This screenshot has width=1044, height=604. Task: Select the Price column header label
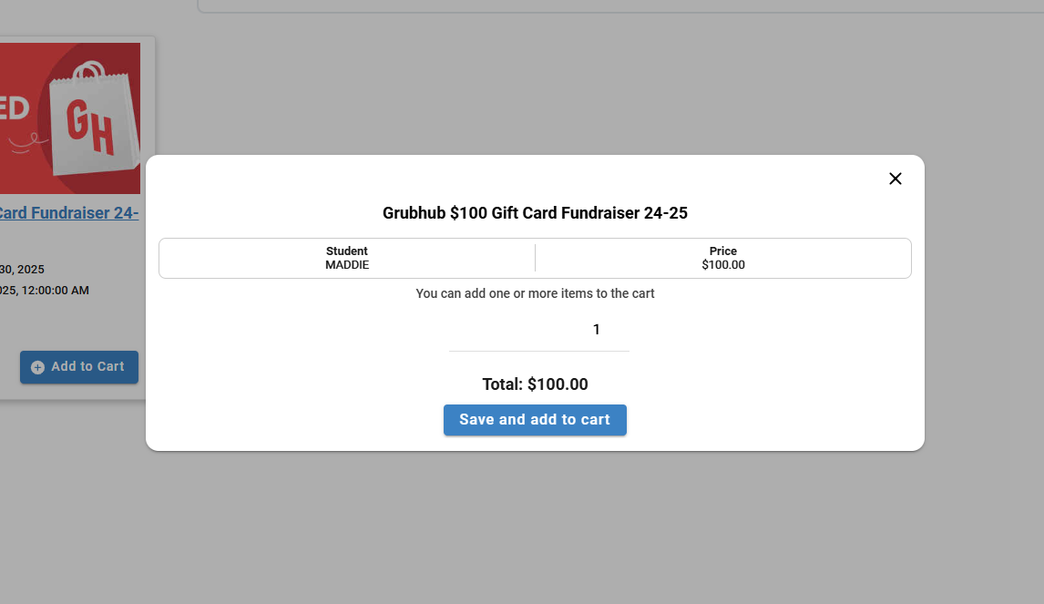coord(723,251)
